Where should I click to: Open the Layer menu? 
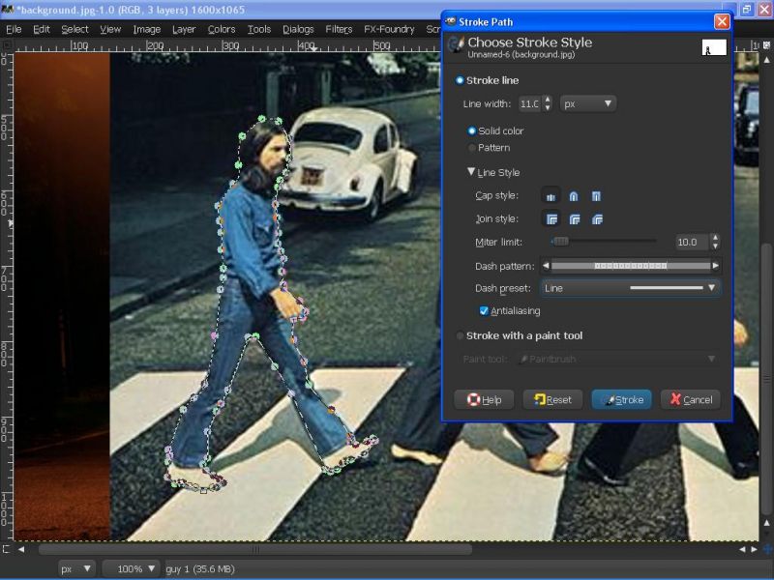pyautogui.click(x=184, y=30)
